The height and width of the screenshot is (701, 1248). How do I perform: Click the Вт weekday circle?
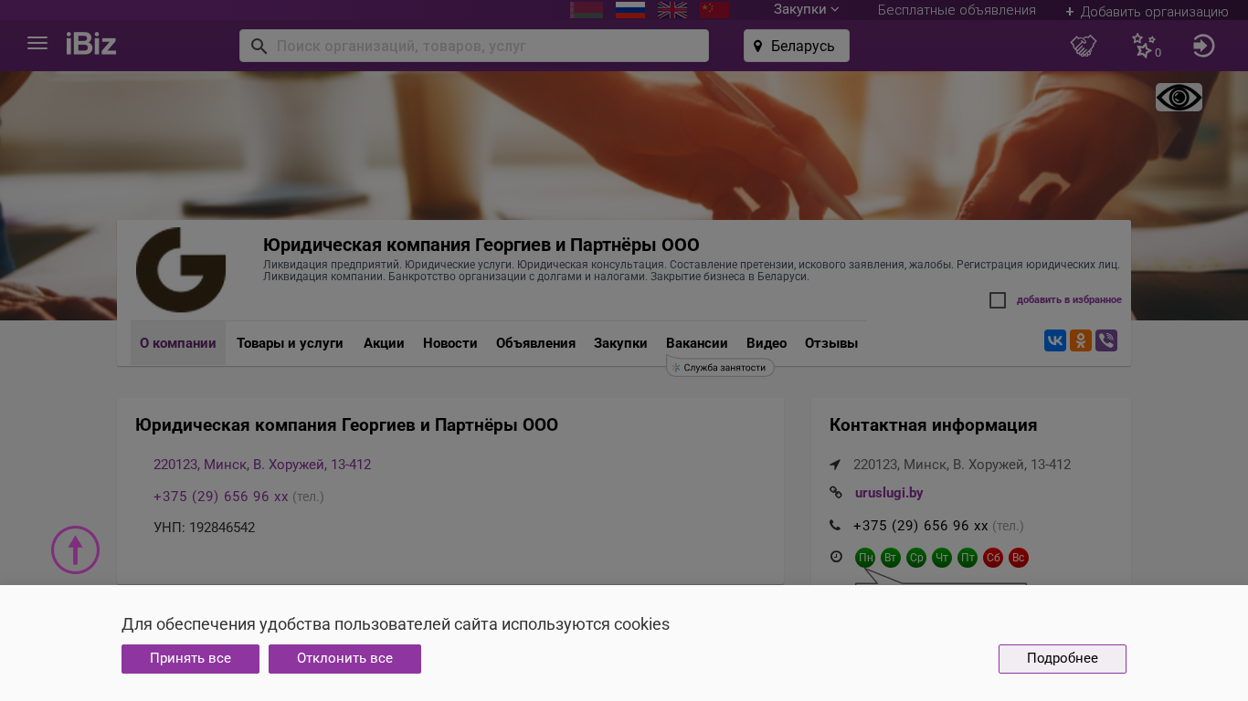coord(891,558)
